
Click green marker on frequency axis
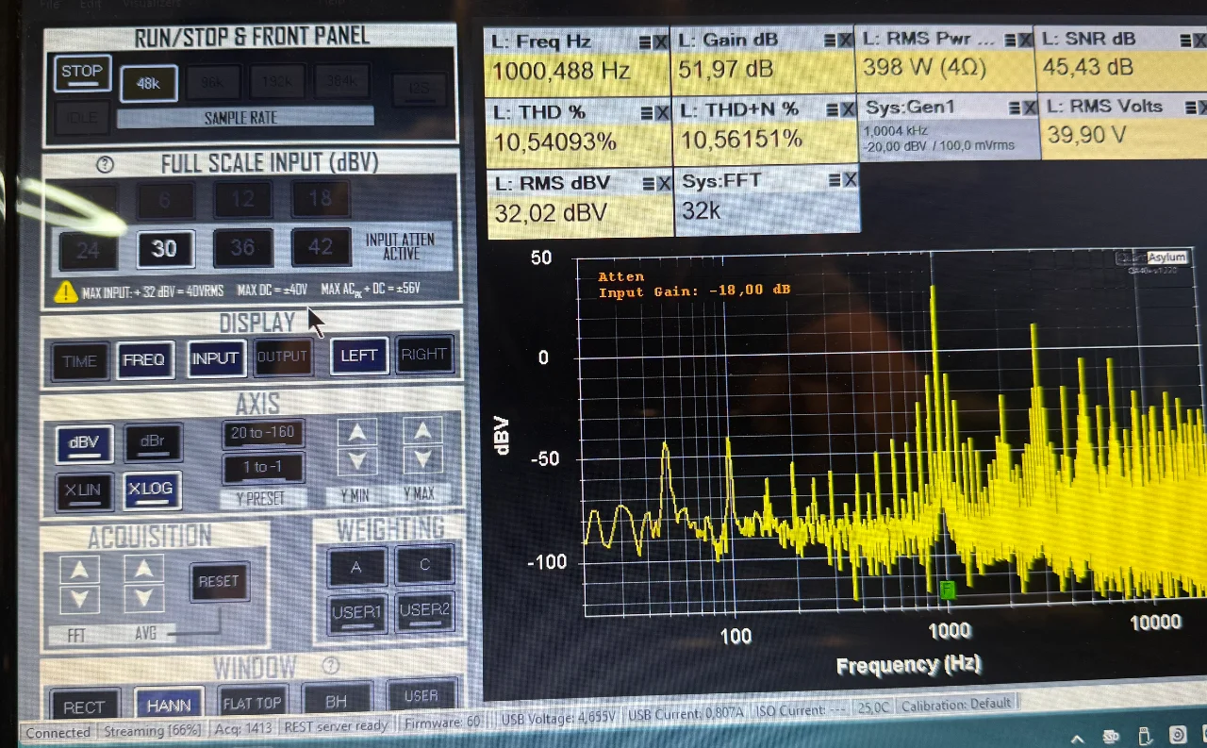(947, 590)
